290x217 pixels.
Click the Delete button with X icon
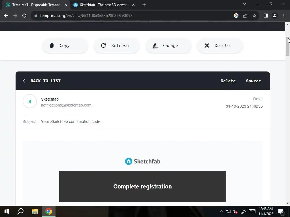(220, 45)
